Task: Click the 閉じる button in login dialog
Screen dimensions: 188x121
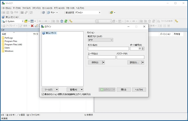Action: tap(123, 89)
